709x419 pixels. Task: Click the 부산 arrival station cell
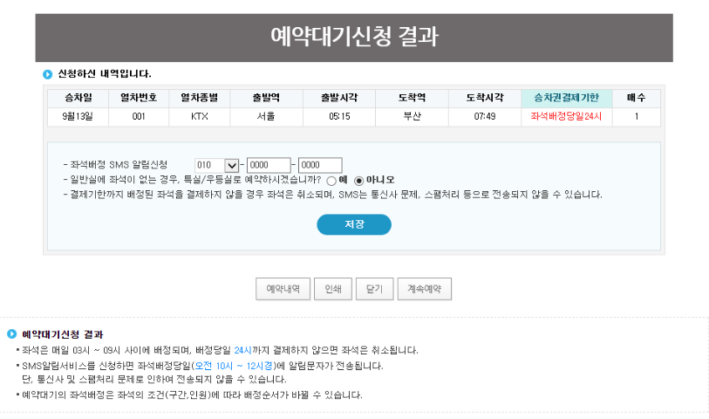(x=412, y=117)
